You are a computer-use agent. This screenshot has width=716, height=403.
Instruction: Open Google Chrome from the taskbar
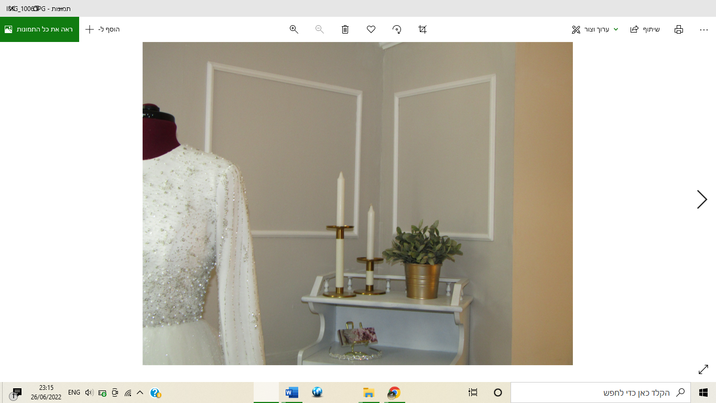coord(394,393)
